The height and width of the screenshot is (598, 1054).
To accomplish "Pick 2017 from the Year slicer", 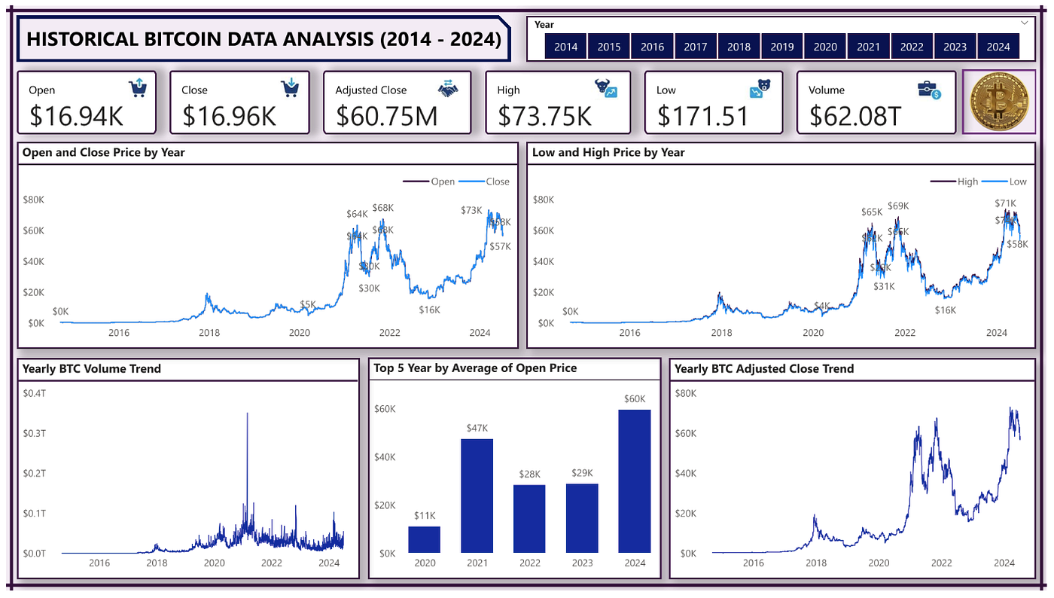I will click(x=696, y=47).
